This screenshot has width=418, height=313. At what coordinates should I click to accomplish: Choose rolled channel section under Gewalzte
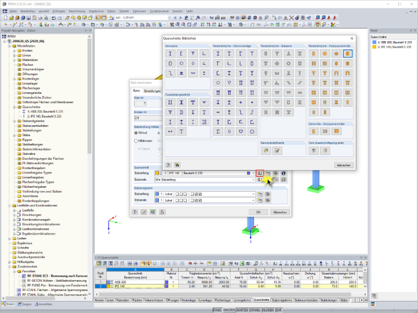point(182,54)
